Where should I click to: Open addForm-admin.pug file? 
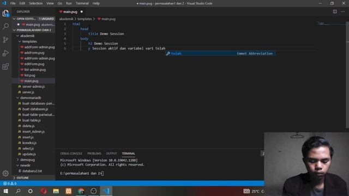pos(39,47)
